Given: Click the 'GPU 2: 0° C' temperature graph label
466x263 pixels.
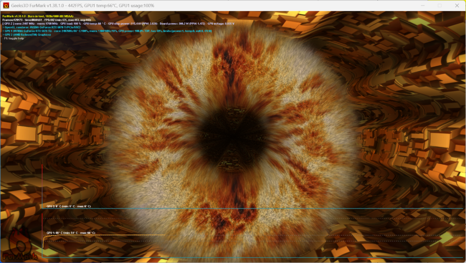Looking at the screenshot, I should [x=69, y=206].
